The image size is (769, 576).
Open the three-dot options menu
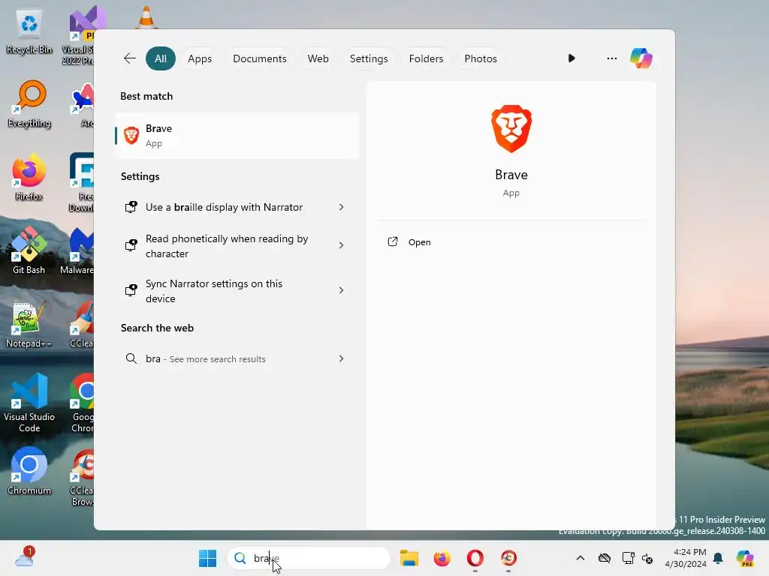(x=611, y=58)
